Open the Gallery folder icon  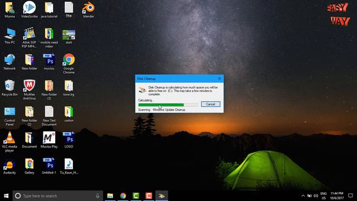pyautogui.click(x=30, y=166)
